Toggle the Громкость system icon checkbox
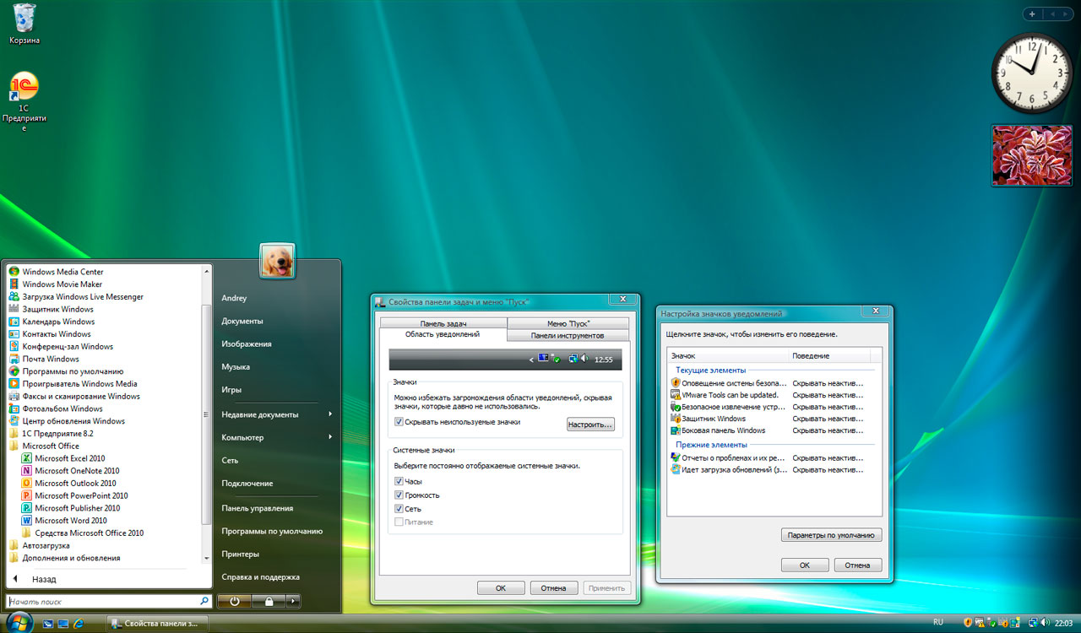 399,495
